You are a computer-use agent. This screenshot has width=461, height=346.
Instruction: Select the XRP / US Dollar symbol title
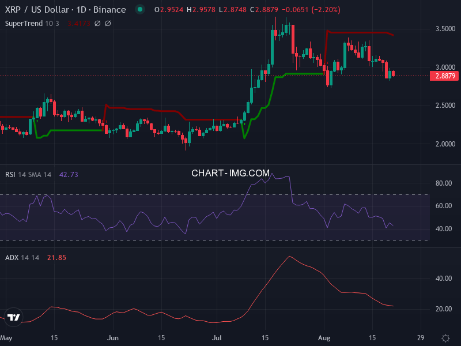[x=65, y=10]
